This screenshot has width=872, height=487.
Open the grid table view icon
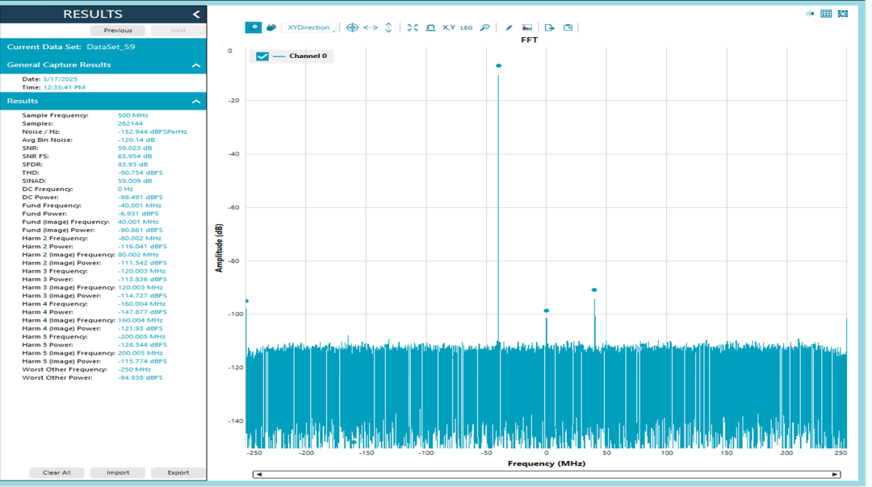pos(826,14)
